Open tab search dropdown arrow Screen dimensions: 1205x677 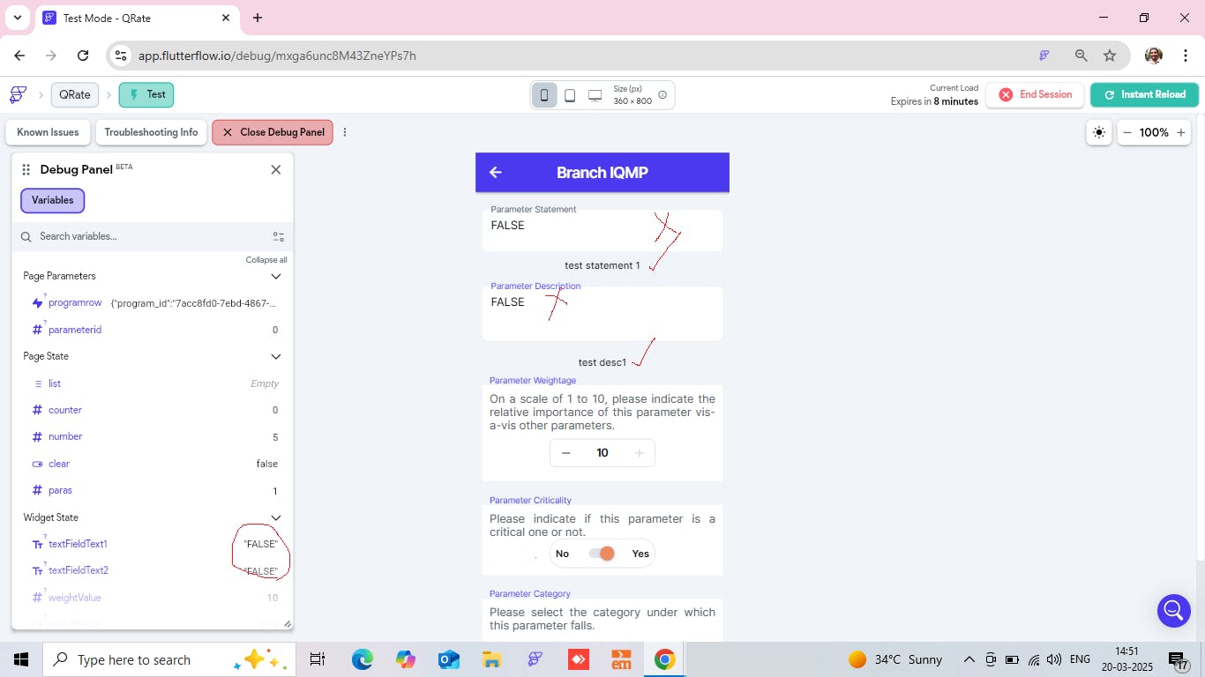pyautogui.click(x=17, y=18)
